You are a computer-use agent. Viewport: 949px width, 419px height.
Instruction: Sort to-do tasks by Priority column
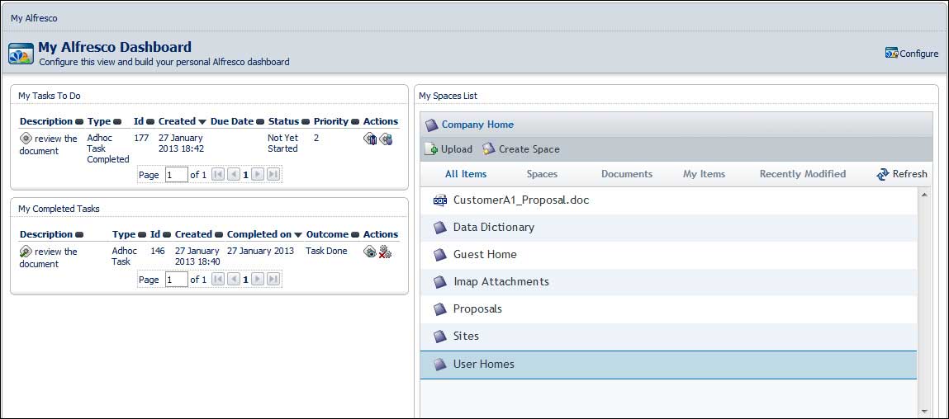(x=331, y=121)
